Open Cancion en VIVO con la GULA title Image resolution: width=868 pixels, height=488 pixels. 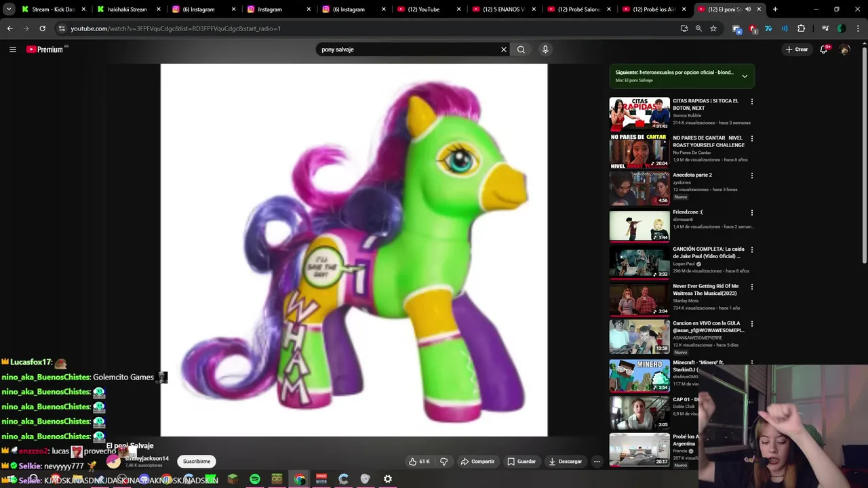708,327
